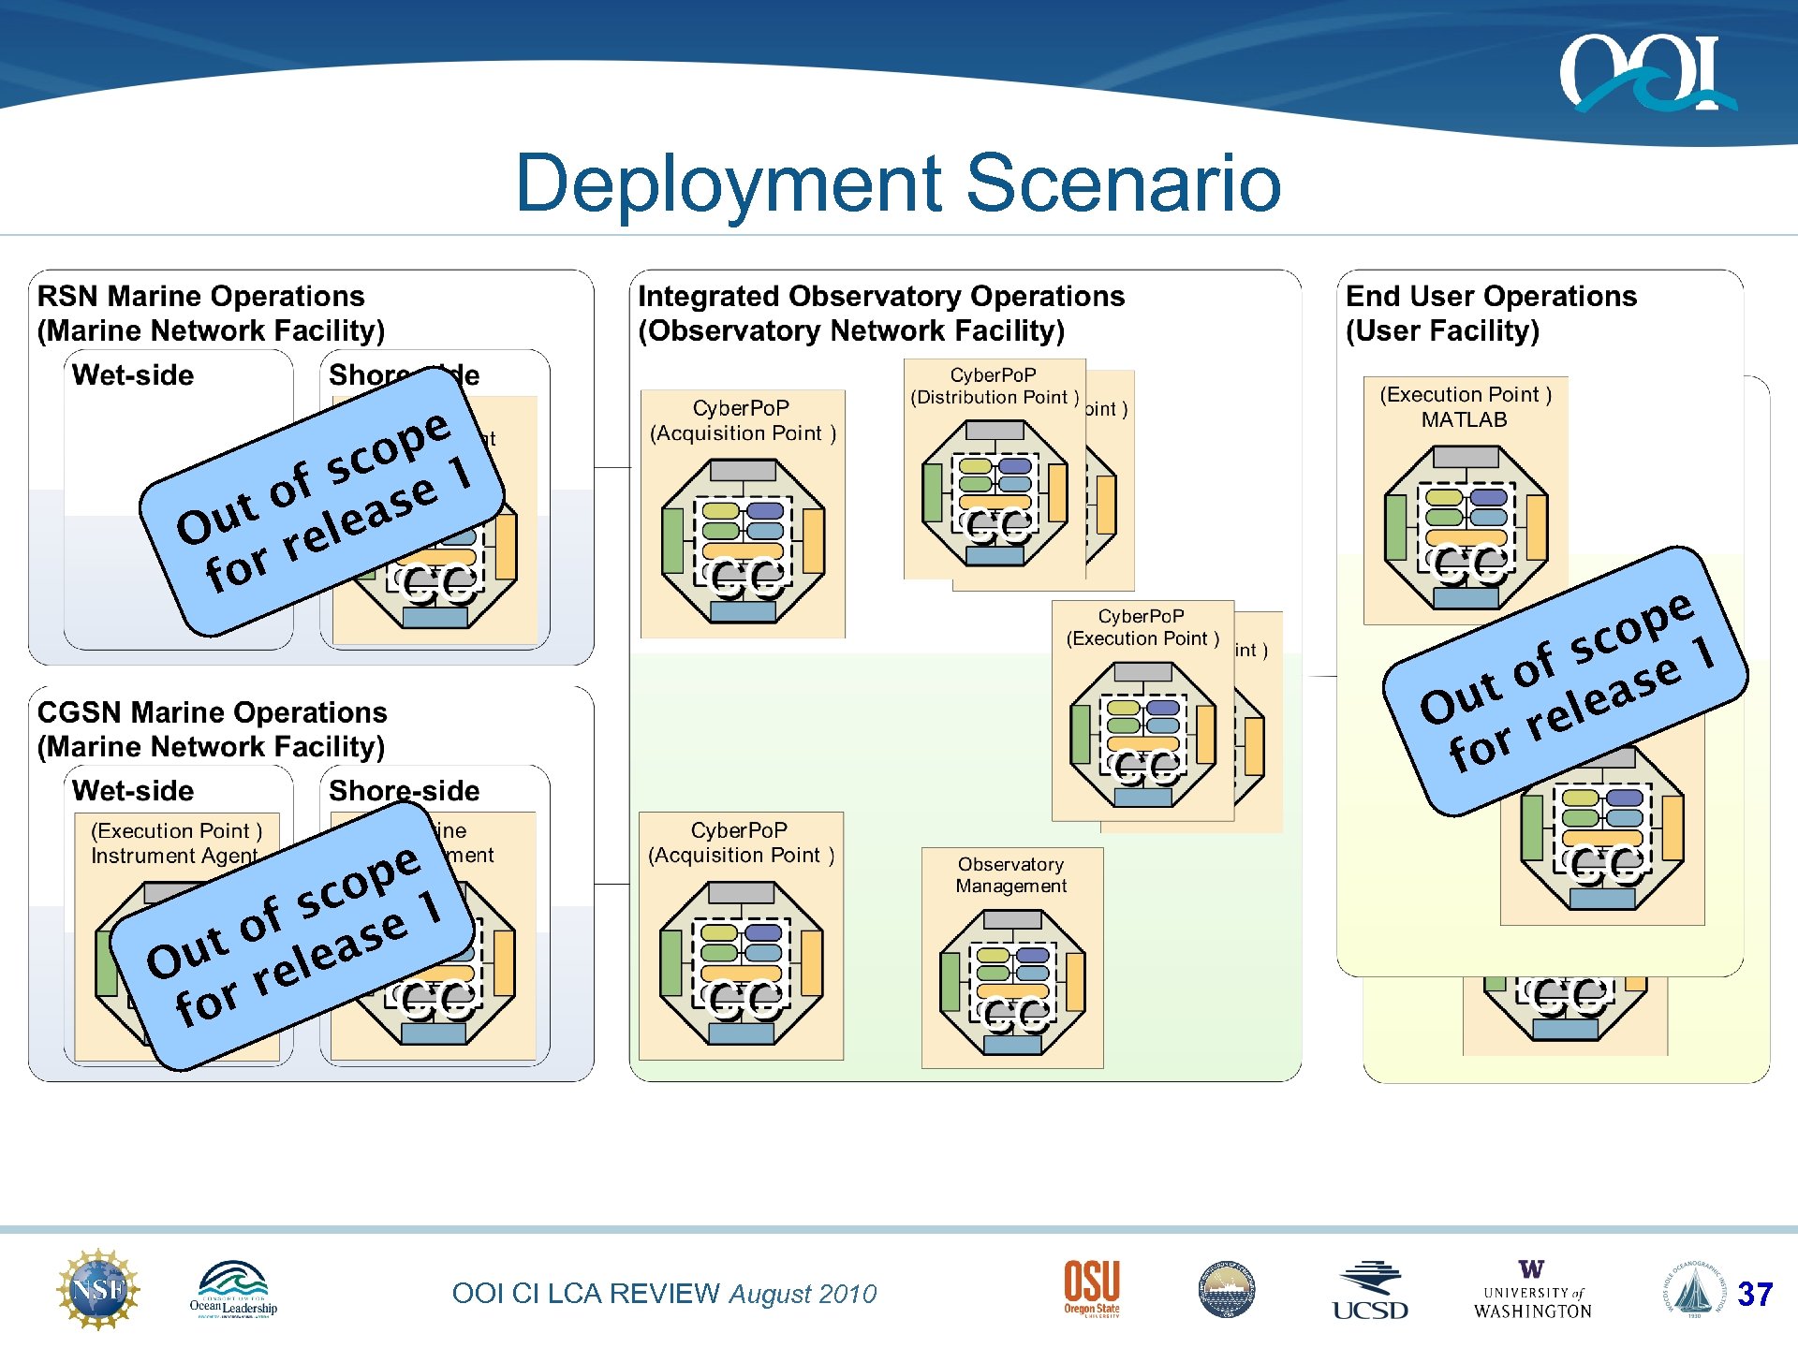The width and height of the screenshot is (1798, 1348).
Task: Click the OOI CI LCA REVIEW footer text
Action: (664, 1294)
